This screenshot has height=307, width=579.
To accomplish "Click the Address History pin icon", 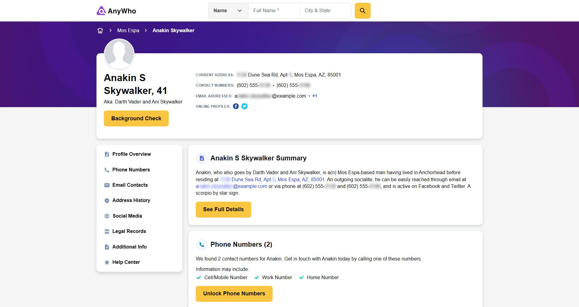I will [x=107, y=201].
